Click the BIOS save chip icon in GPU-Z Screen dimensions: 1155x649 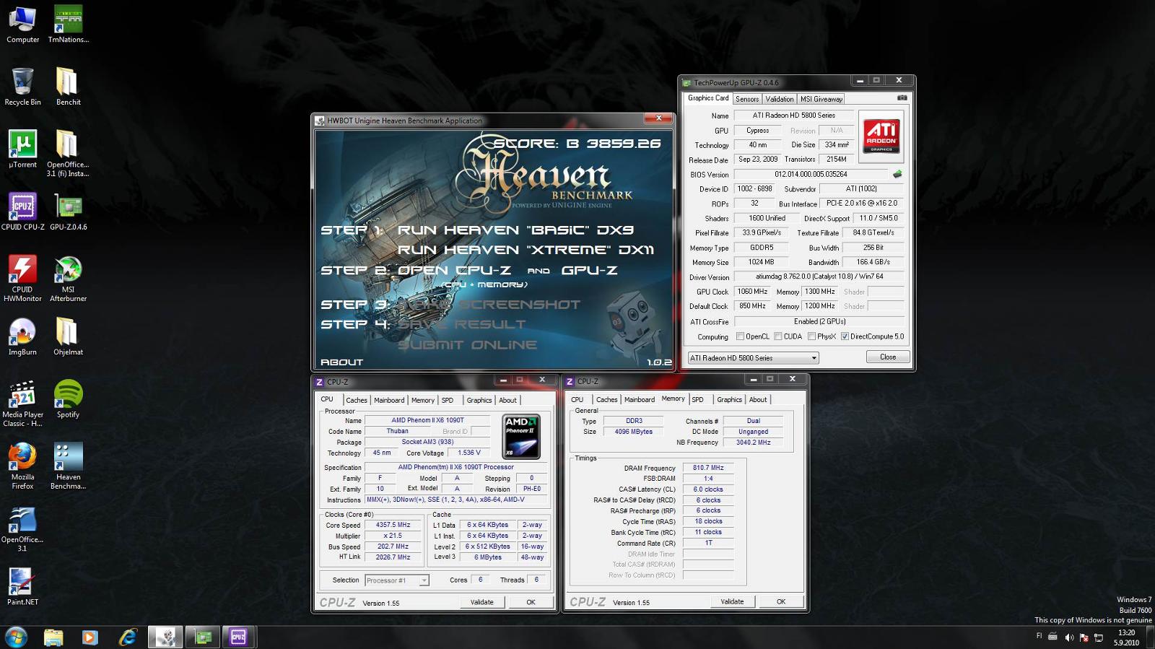tap(897, 174)
